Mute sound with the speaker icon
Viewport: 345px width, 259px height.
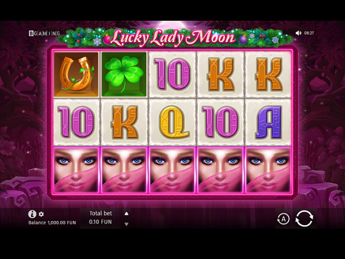[x=298, y=33]
